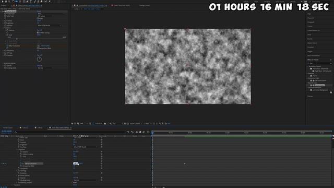Select the Zoom magnifier tool
334x188 pixels.
(9, 2)
